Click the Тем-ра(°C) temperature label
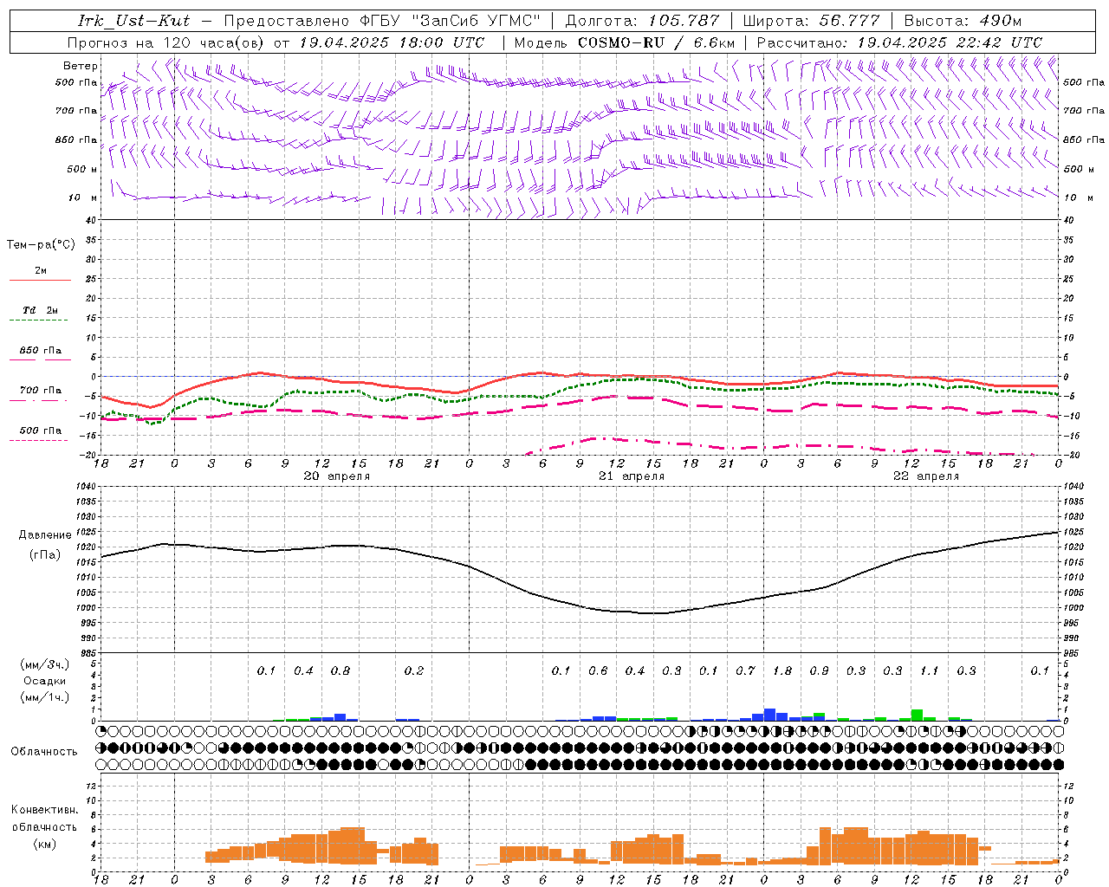Viewport: 1109px width, 887px height. (x=41, y=244)
